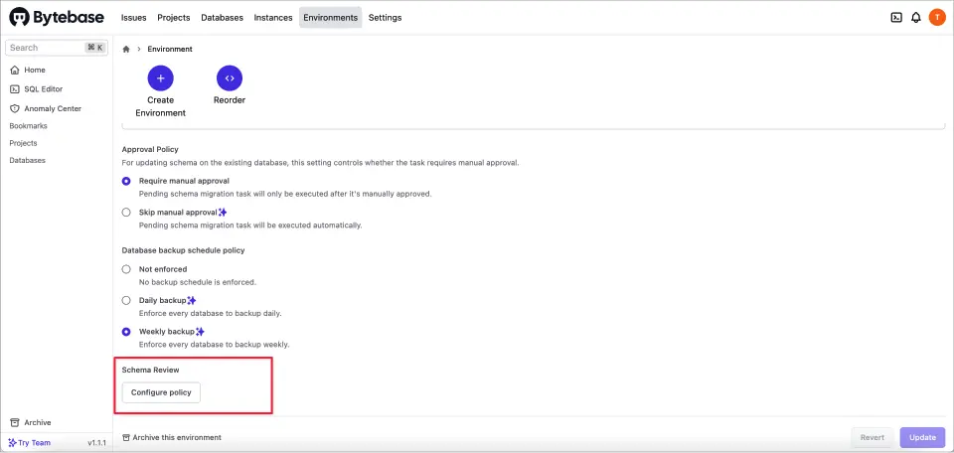Click the Create Environment plus icon
The width and height of the screenshot is (954, 453).
click(160, 78)
